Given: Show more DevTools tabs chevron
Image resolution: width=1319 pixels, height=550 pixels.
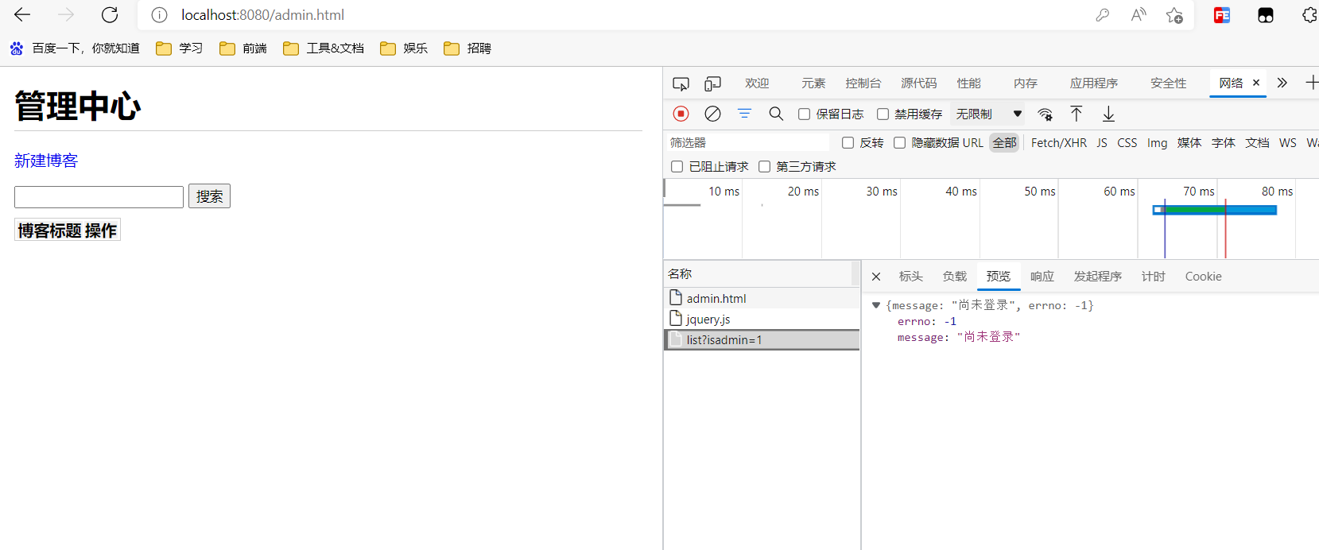Looking at the screenshot, I should 1282,83.
